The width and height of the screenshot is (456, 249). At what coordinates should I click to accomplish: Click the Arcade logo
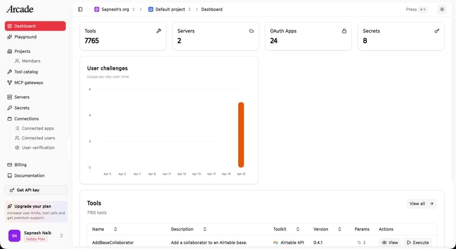20,9
